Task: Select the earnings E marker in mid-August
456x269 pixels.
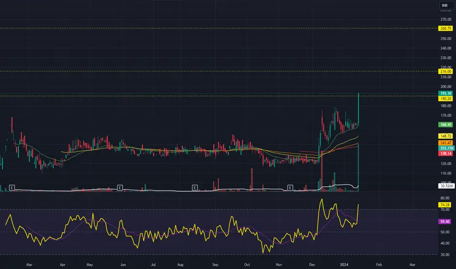Action: (x=195, y=188)
